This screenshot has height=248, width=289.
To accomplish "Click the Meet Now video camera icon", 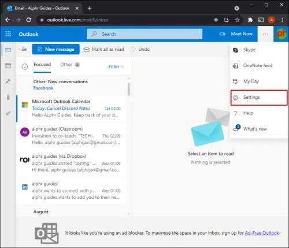I will point(223,34).
